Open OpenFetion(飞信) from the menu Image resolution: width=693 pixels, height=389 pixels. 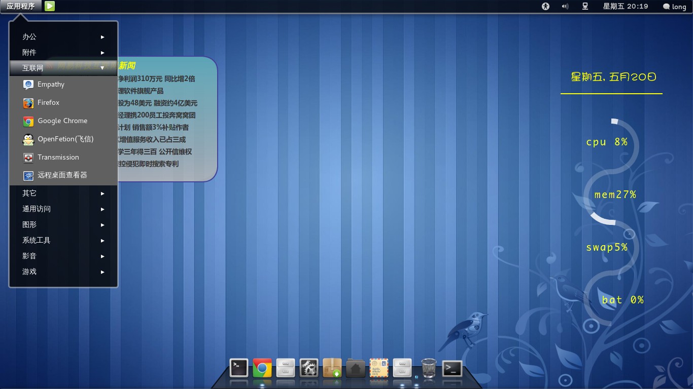pos(65,139)
